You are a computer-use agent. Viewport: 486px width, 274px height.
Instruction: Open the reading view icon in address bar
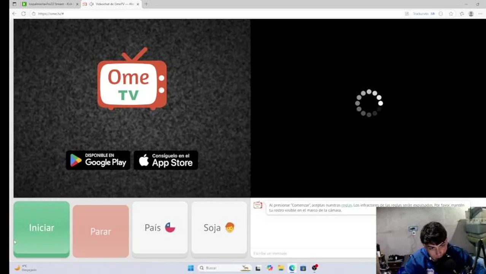(441, 14)
